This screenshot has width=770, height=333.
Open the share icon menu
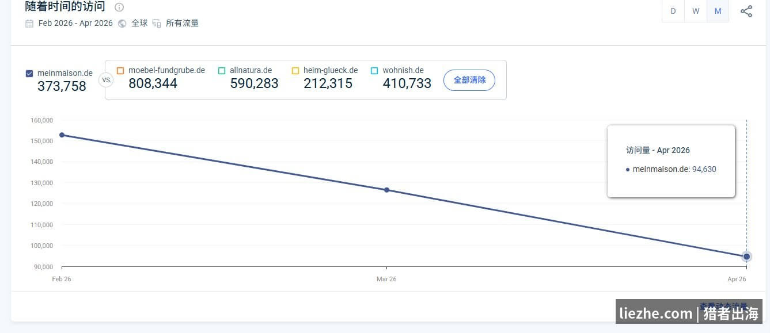(746, 11)
